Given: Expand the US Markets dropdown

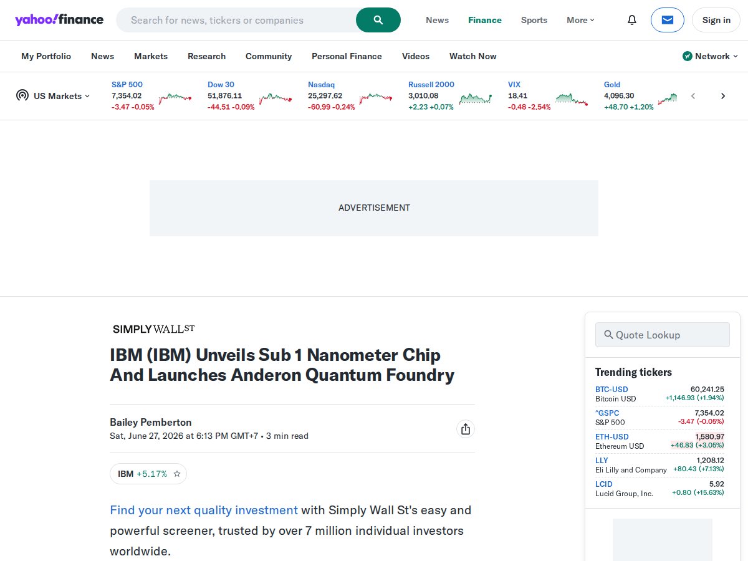Looking at the screenshot, I should (x=54, y=96).
